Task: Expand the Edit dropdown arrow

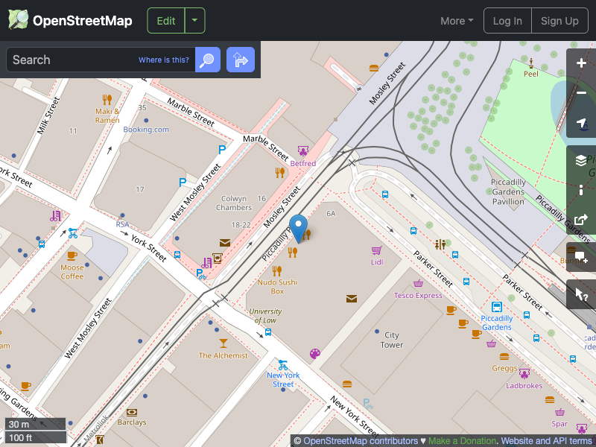Action: click(194, 21)
